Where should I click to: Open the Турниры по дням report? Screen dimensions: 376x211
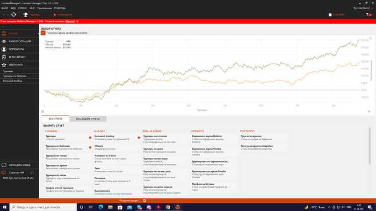[x=166, y=150]
